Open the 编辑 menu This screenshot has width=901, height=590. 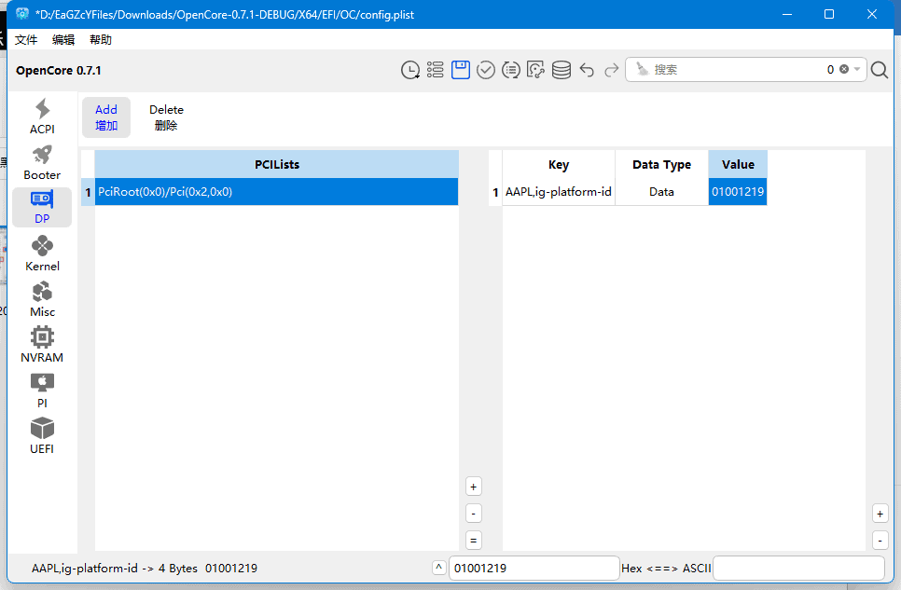[63, 40]
